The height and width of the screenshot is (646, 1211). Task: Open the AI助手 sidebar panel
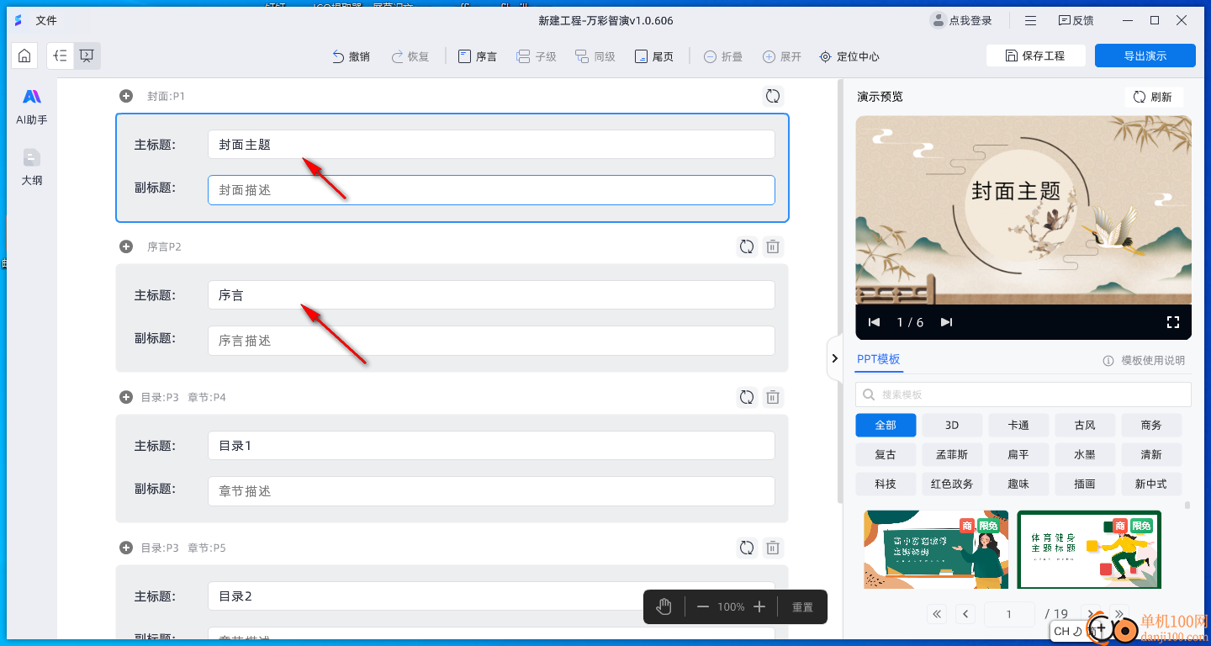pos(32,107)
